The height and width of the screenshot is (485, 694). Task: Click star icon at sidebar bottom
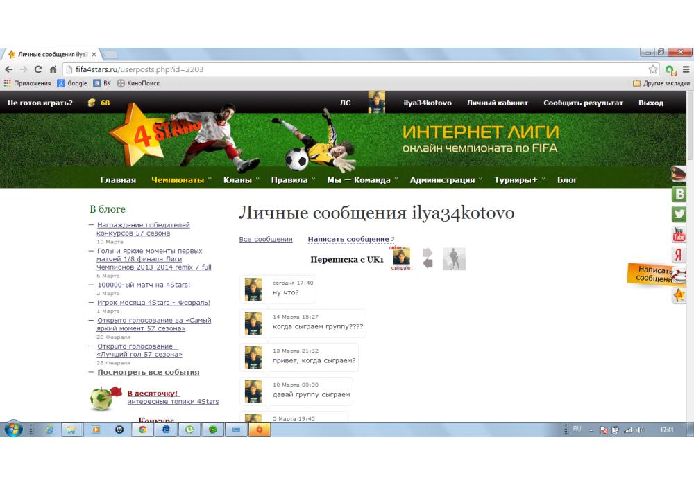pos(679,295)
